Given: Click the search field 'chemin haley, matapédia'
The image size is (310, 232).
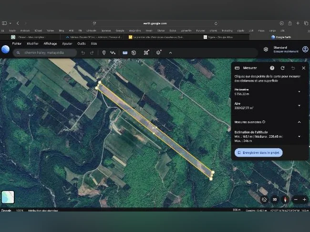Looking at the screenshot, I should pyautogui.click(x=45, y=53).
